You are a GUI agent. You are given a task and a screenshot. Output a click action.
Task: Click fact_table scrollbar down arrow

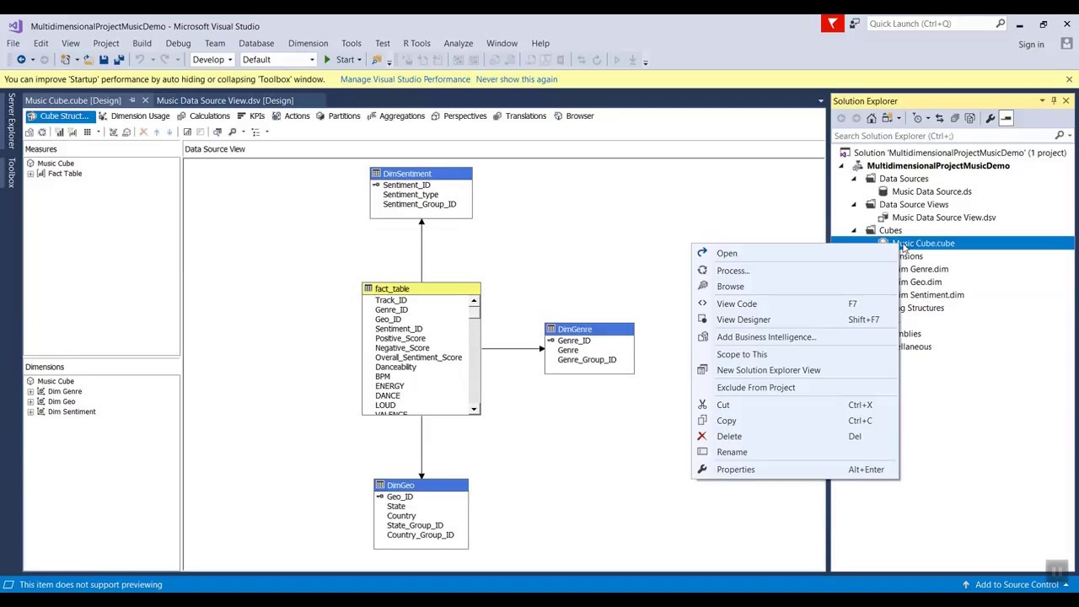(x=474, y=410)
